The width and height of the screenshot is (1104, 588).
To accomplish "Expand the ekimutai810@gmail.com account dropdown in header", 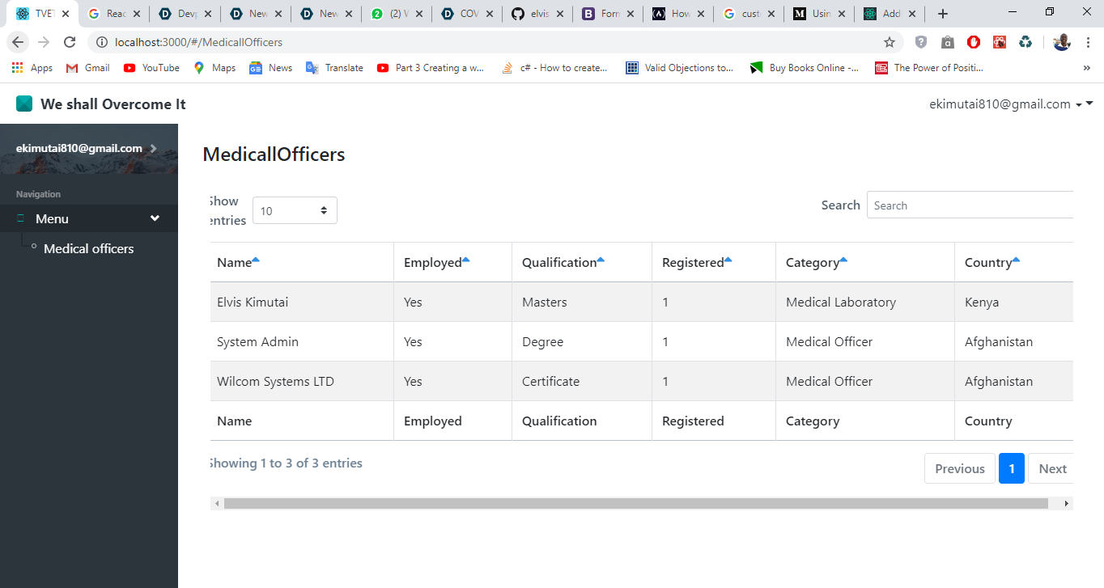I will (x=1011, y=104).
